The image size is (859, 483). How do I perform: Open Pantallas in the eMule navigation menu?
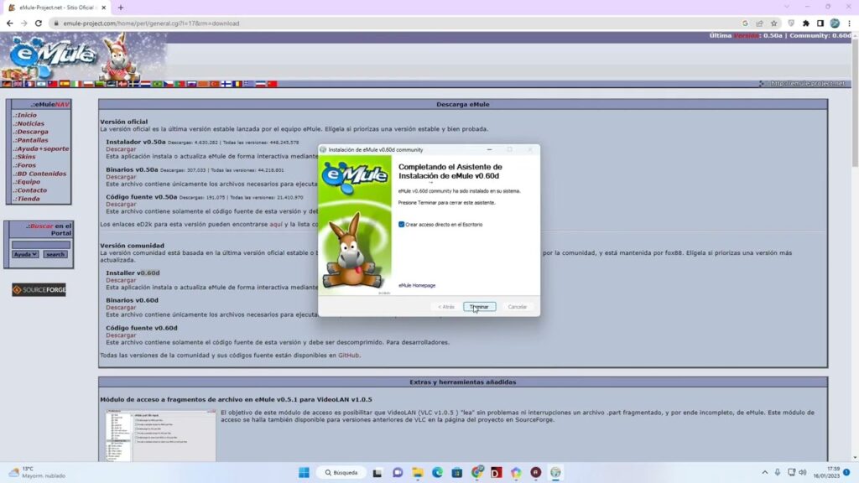point(31,140)
